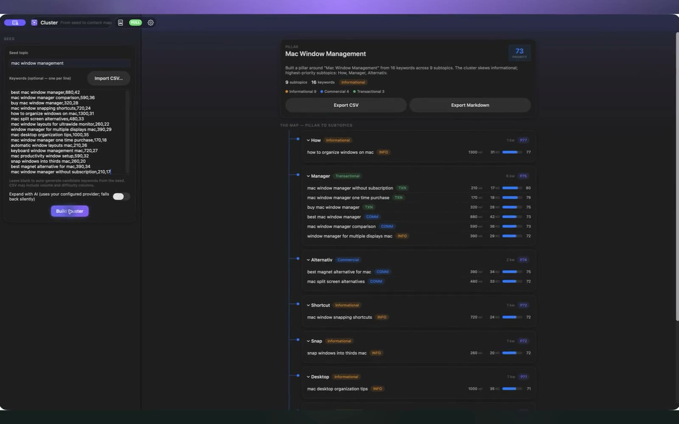Click the Mac Window Management pillar title
The image size is (679, 424).
325,54
